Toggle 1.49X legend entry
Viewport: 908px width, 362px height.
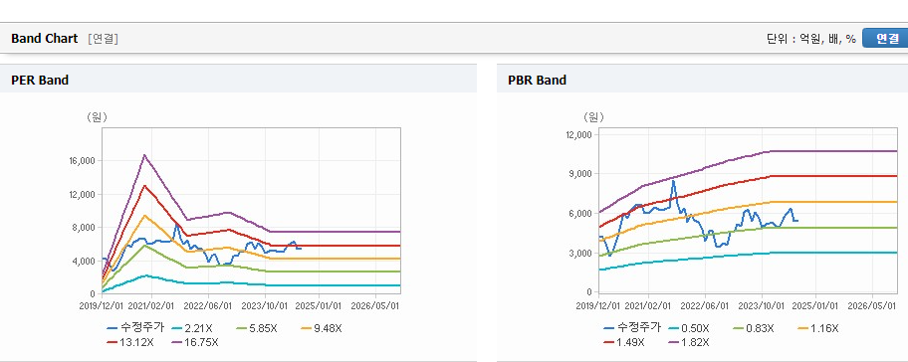624,342
